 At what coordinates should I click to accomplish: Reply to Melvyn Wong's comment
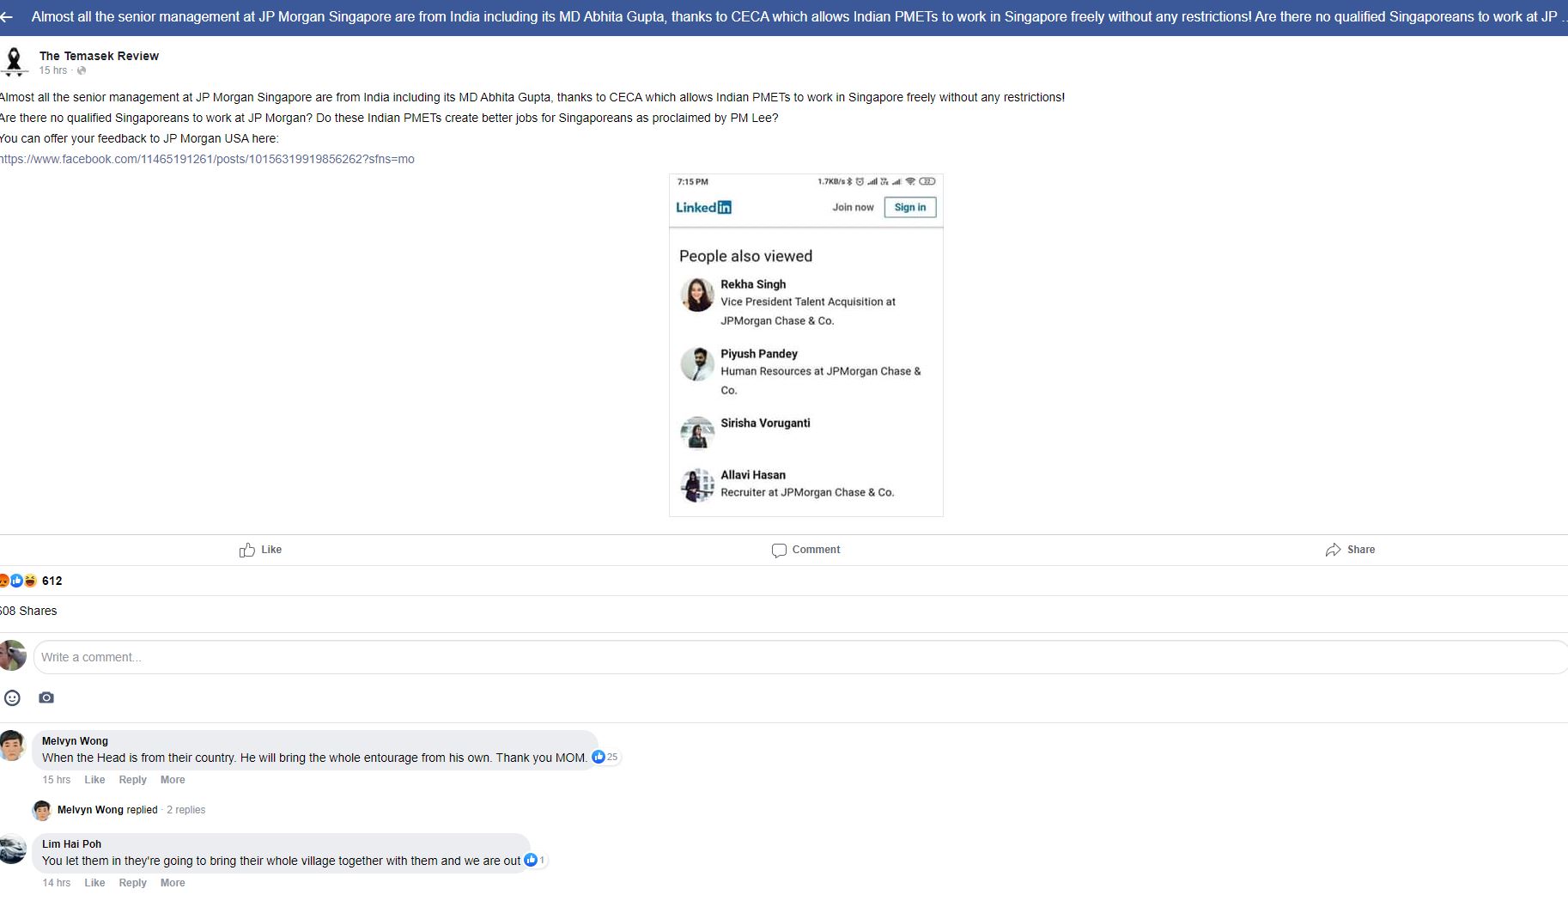click(132, 780)
